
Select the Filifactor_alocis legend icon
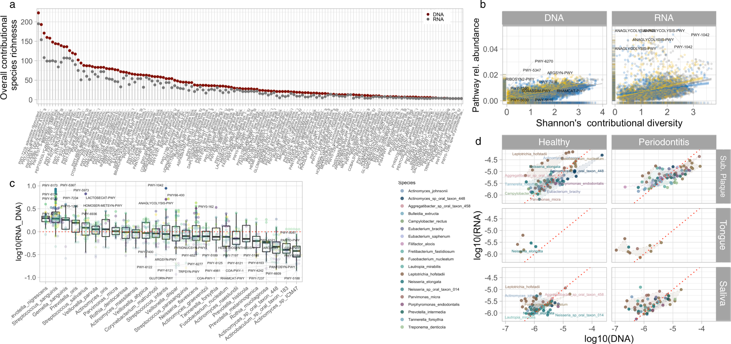(402, 244)
